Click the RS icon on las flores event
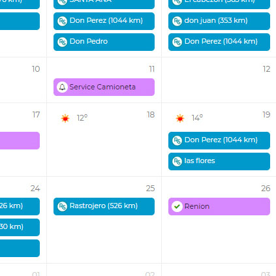The image size is (276, 276). pos(177,161)
